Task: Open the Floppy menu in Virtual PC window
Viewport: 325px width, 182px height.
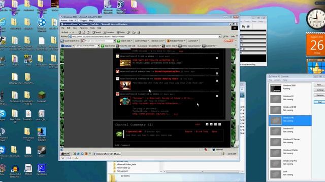Action: (x=83, y=21)
